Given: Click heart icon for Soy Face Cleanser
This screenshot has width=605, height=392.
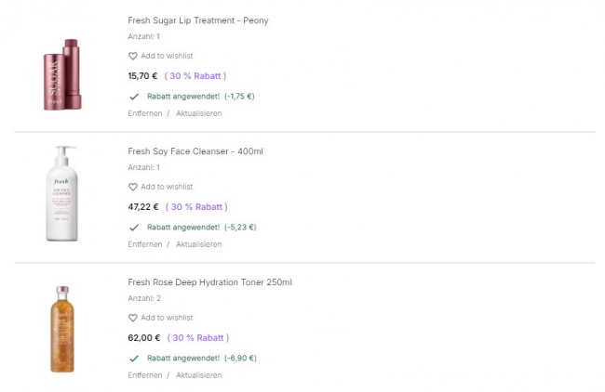Looking at the screenshot, I should (132, 187).
